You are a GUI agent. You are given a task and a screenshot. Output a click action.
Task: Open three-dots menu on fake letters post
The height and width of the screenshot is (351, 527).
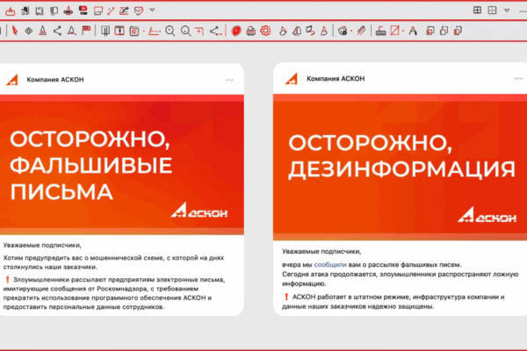[229, 79]
